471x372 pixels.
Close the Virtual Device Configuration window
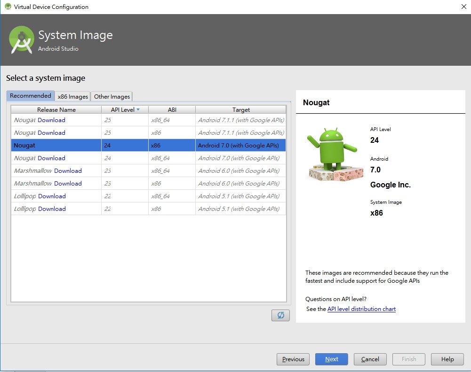[x=464, y=7]
